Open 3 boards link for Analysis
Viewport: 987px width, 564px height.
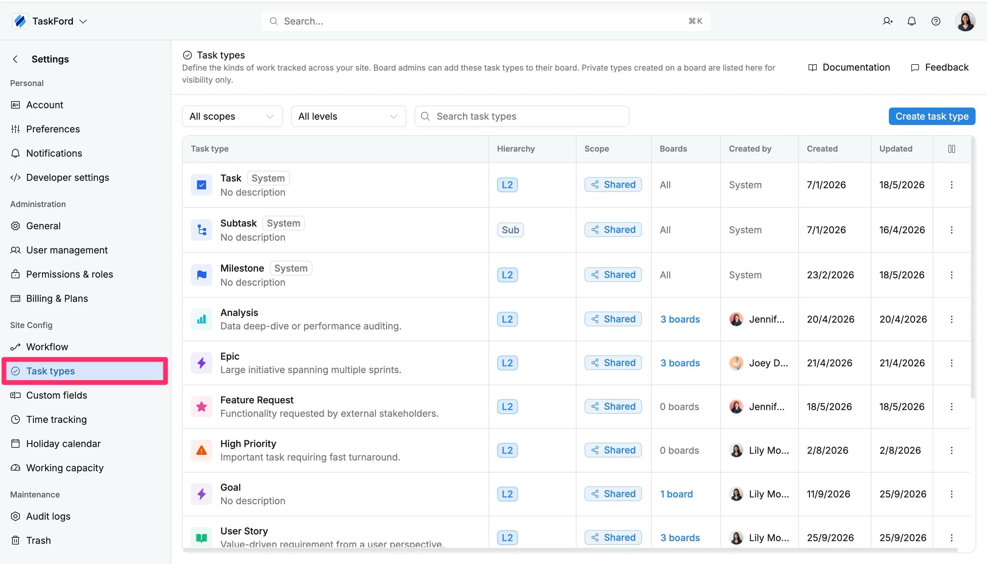pyautogui.click(x=680, y=319)
